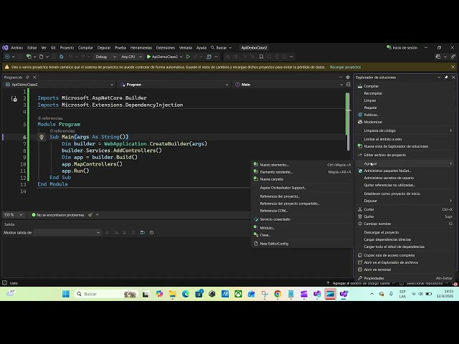Open the Any CPU platform dropdown

pyautogui.click(x=131, y=57)
